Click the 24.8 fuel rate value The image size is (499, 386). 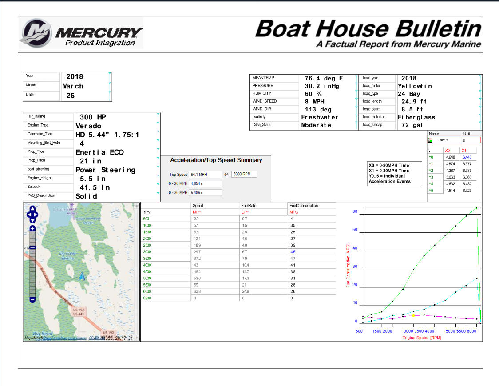pos(246,292)
